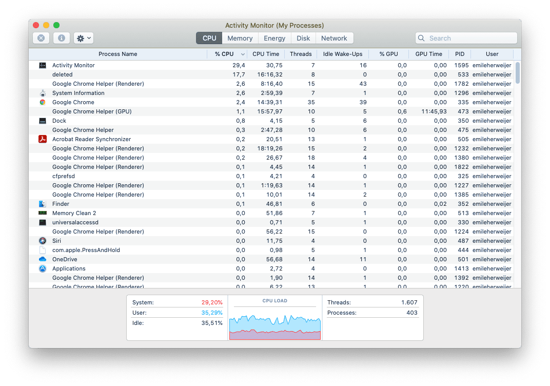Viewport: 550px width, 386px height.
Task: Click GPU Time value 11:45,93
Action: tap(434, 111)
